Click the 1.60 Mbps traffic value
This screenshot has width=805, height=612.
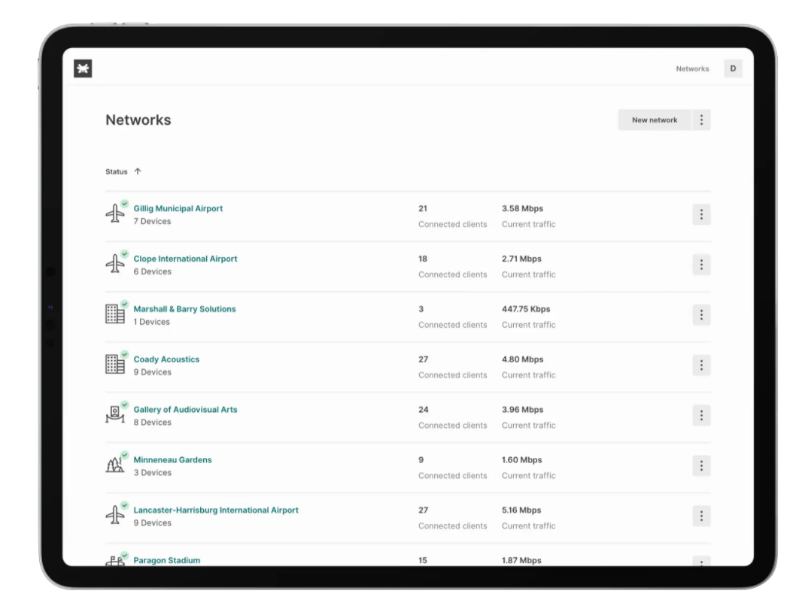click(x=521, y=460)
